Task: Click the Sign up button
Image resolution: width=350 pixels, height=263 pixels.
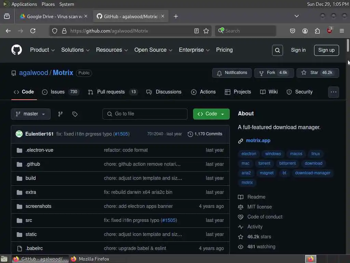Action: [326, 50]
